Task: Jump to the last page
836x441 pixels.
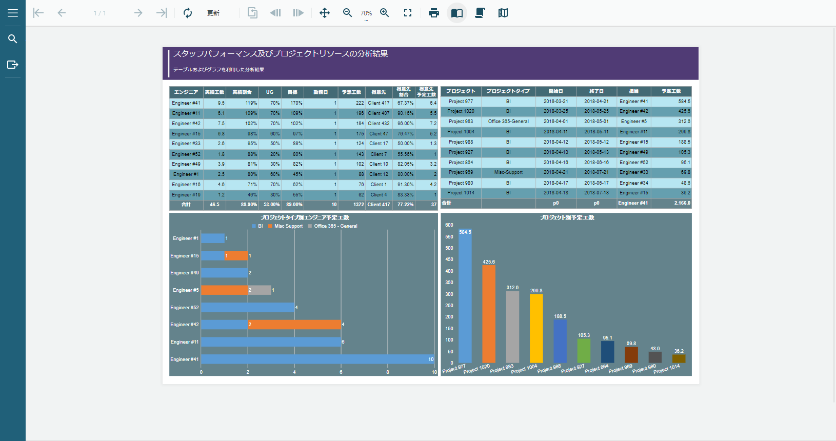Action: (x=162, y=13)
